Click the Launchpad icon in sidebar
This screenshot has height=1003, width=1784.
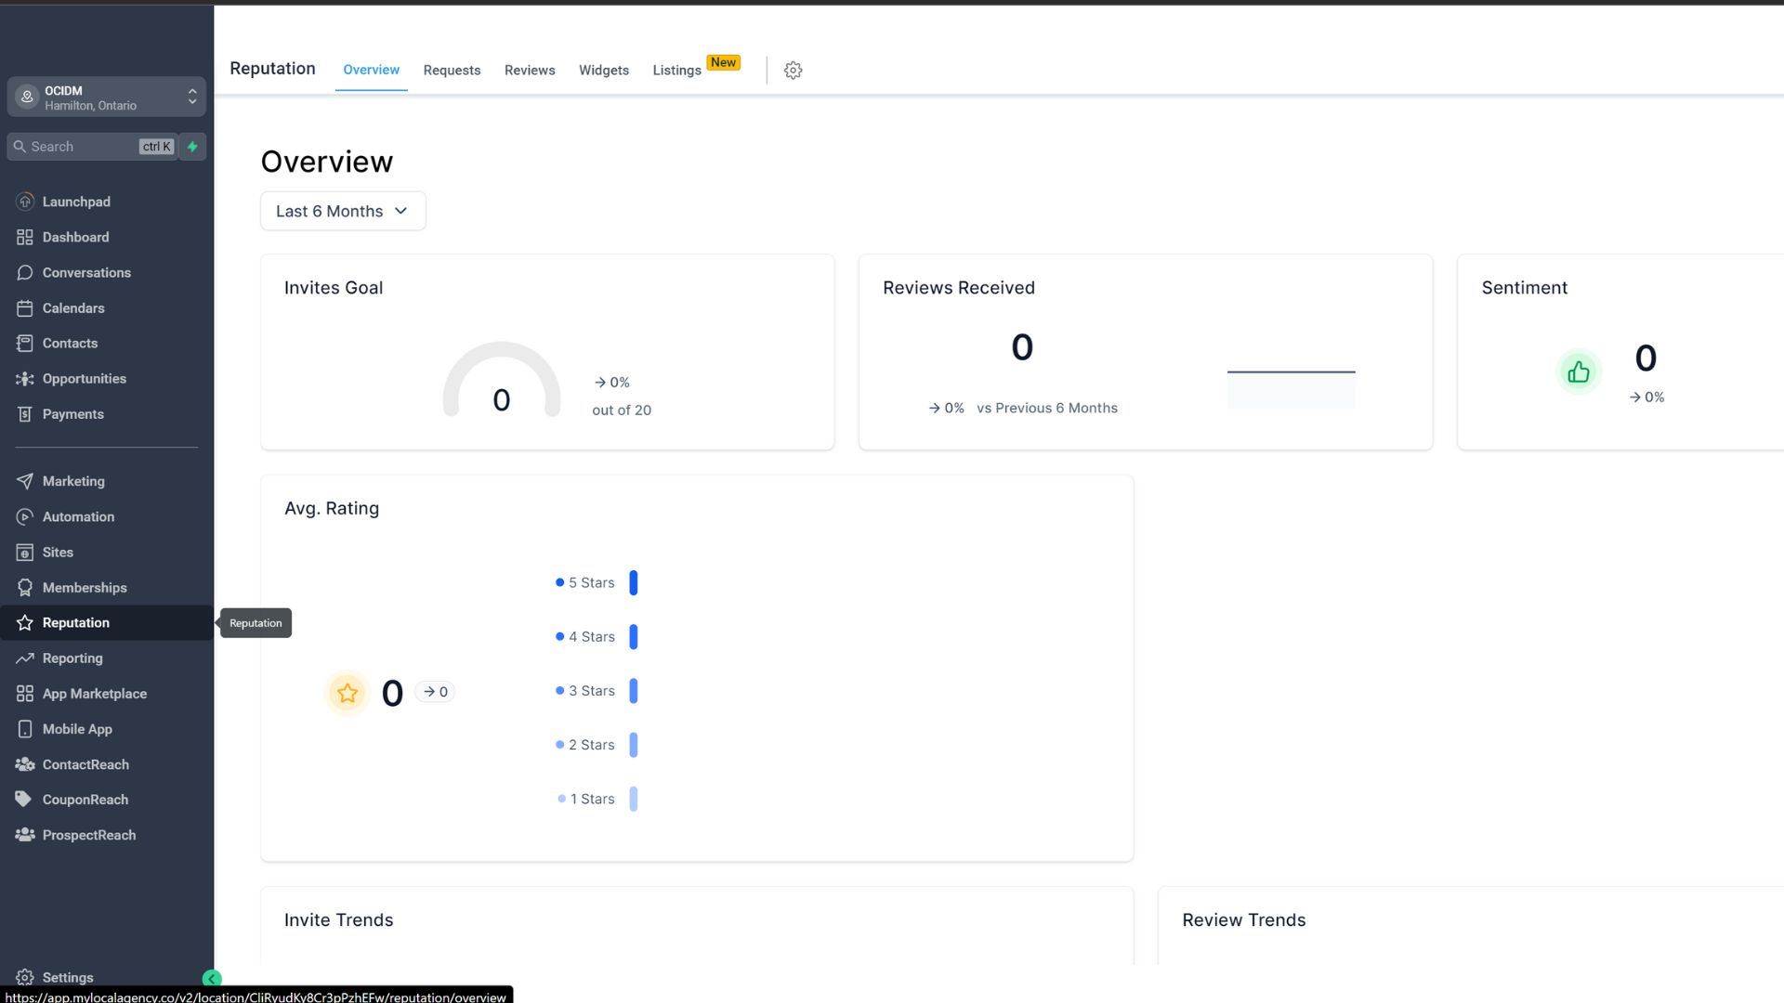[25, 202]
